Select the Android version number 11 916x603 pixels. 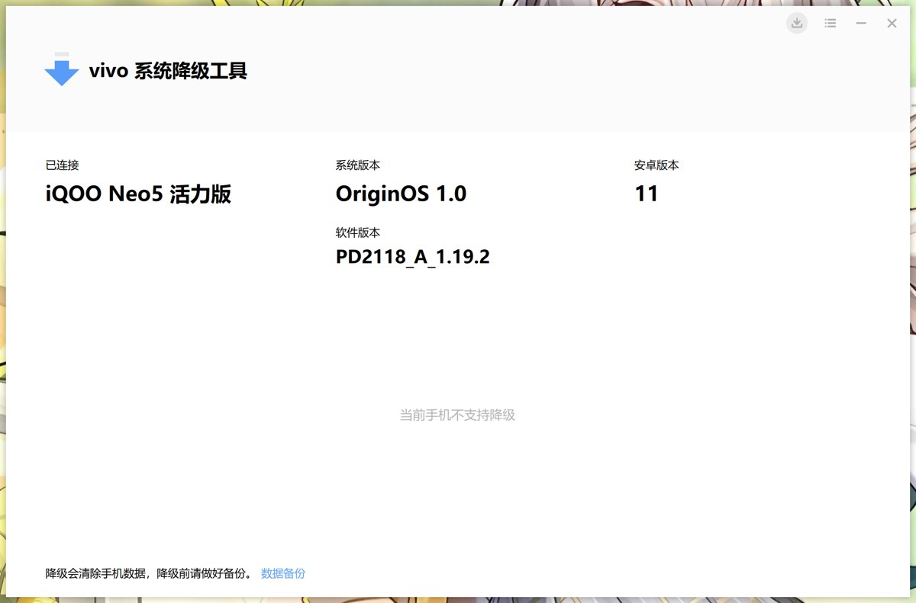point(647,194)
